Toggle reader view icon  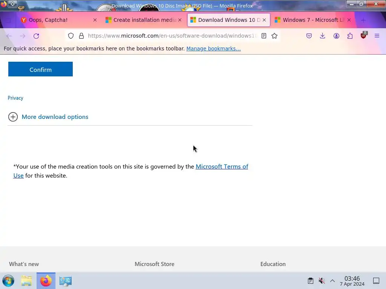click(x=263, y=36)
